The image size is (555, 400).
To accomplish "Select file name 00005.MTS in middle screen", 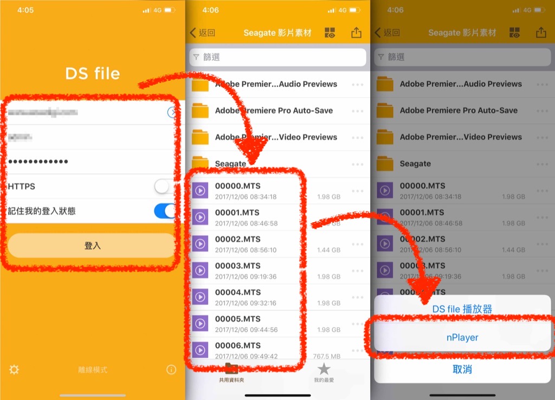I will [x=238, y=319].
